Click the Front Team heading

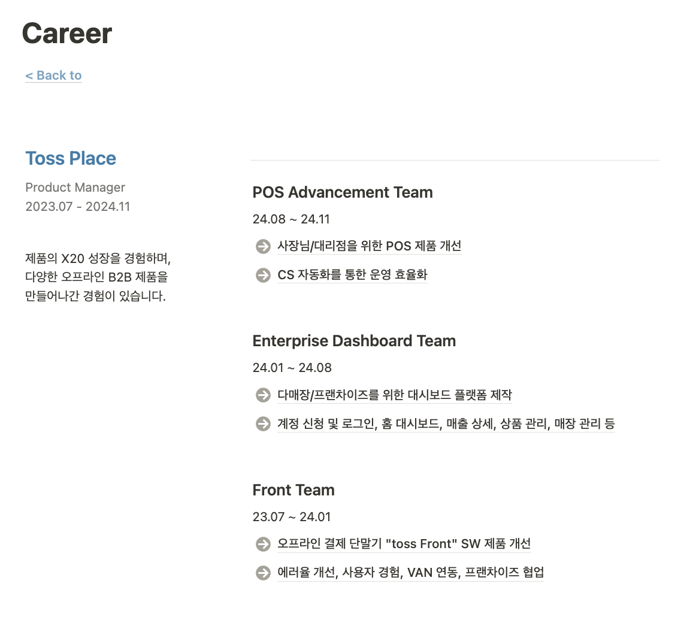tap(293, 490)
